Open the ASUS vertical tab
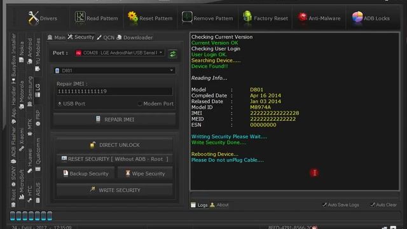Viewport: 407px width, 229px height. [x=38, y=192]
